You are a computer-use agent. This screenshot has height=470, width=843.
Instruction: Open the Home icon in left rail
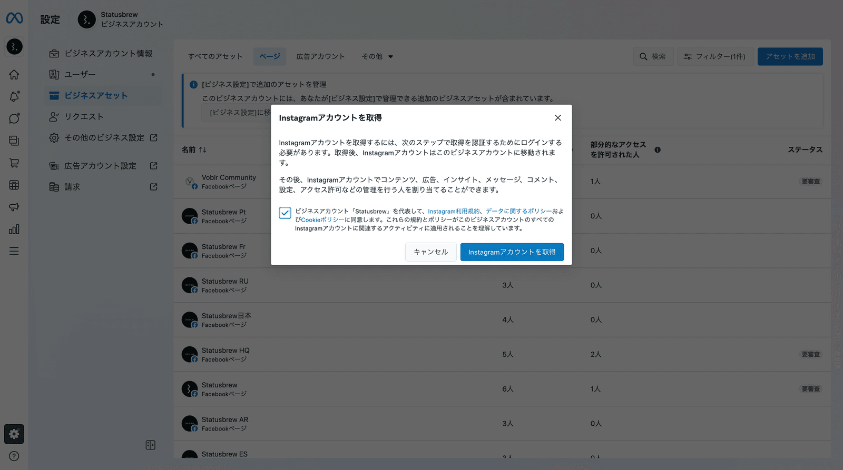coord(14,75)
